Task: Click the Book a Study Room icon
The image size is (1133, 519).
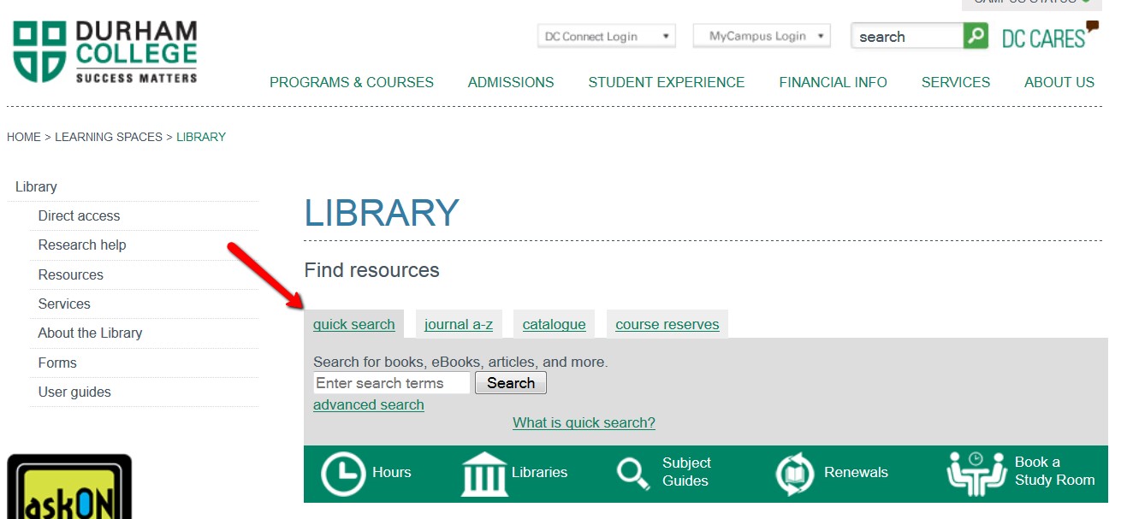Action: [976, 474]
